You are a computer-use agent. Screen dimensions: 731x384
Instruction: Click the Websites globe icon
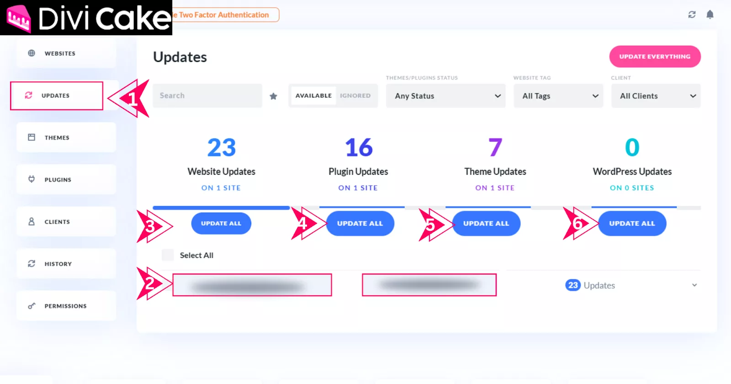(32, 53)
